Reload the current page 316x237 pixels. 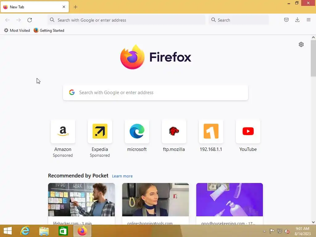[30, 20]
